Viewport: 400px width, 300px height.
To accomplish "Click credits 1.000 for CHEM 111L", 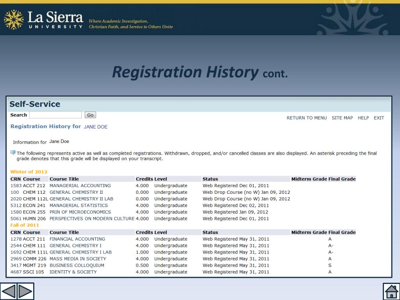I will tap(142, 252).
